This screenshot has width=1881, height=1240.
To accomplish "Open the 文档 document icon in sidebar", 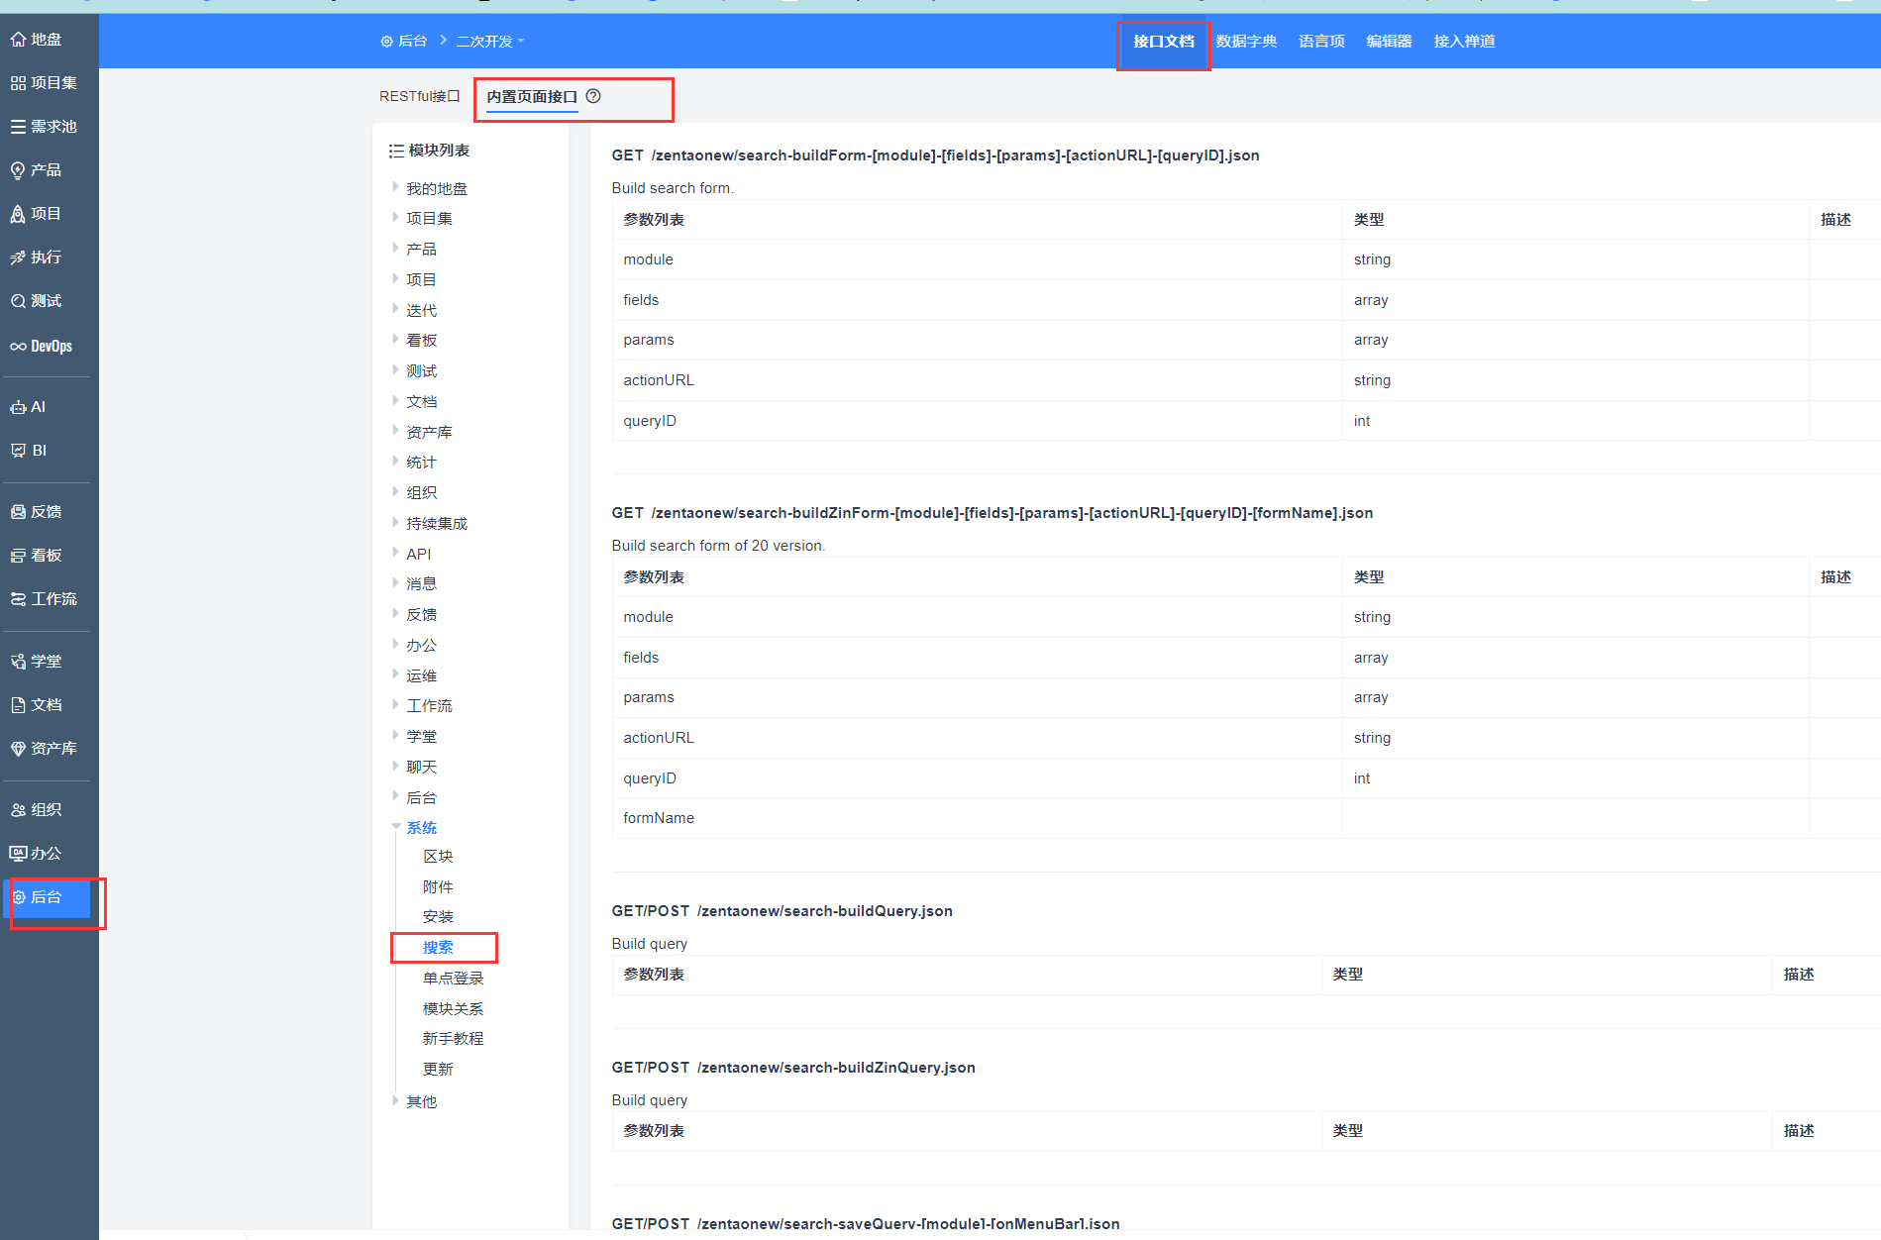I will click(x=18, y=705).
